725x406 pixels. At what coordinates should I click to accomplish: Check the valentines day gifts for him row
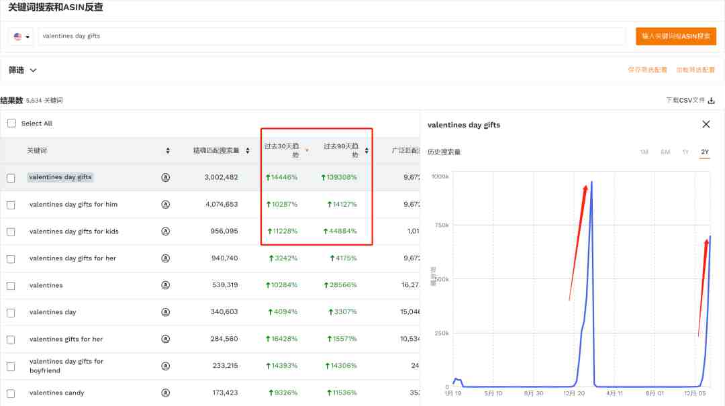coord(11,205)
